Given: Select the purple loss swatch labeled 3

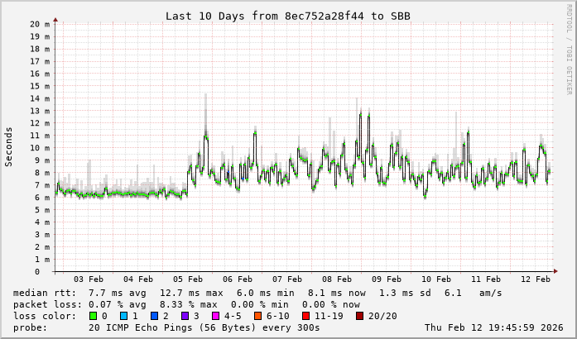Looking at the screenshot, I should coord(185,316).
